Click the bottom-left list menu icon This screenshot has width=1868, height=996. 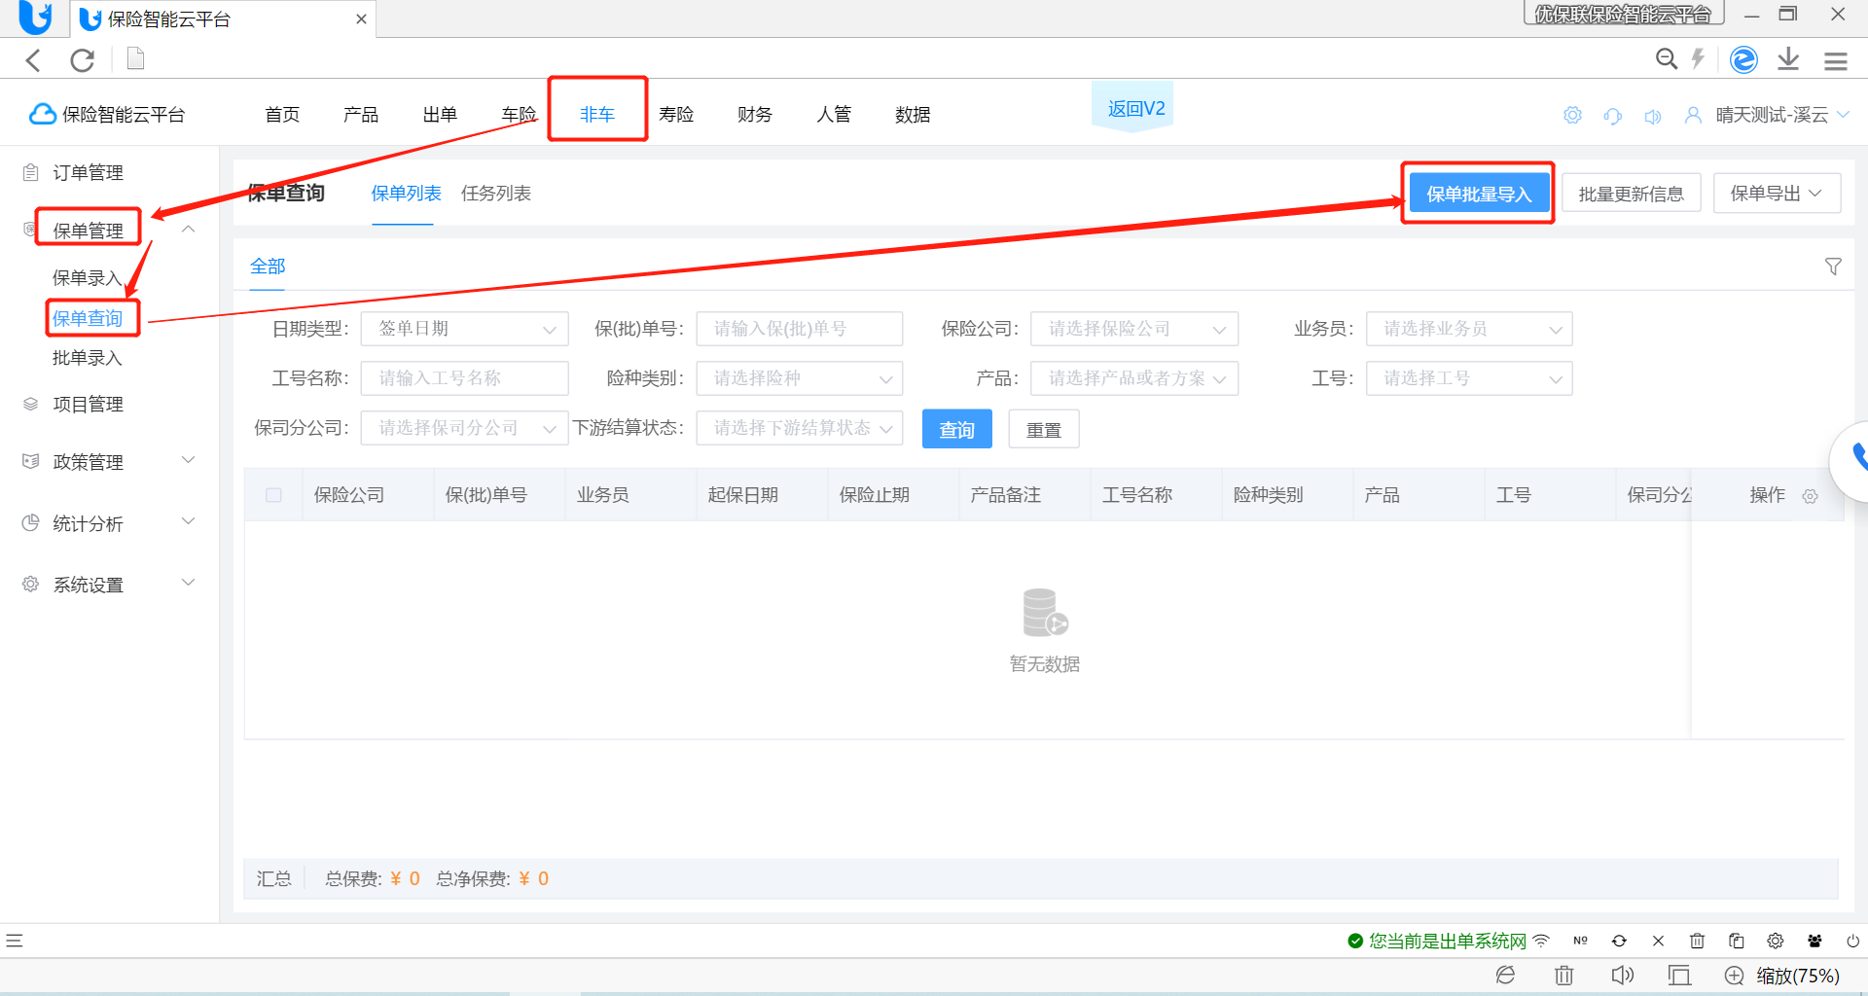(x=14, y=941)
